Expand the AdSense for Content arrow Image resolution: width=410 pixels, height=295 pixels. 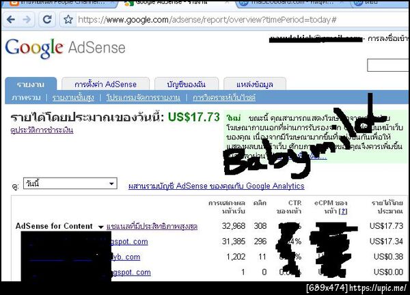(100, 227)
